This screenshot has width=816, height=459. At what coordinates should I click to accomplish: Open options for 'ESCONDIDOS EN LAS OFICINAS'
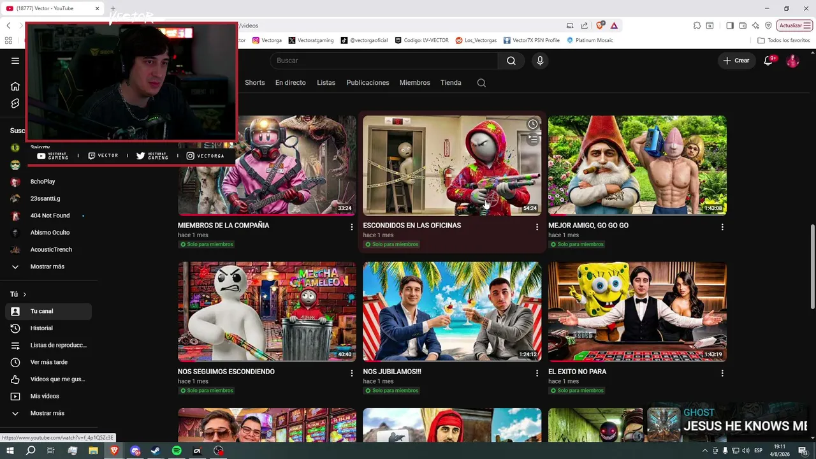click(x=537, y=227)
